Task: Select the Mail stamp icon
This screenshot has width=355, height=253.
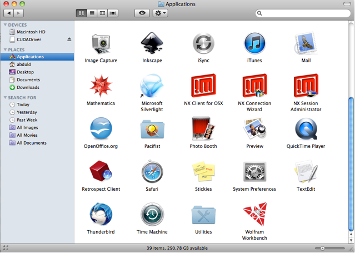Action: click(306, 43)
